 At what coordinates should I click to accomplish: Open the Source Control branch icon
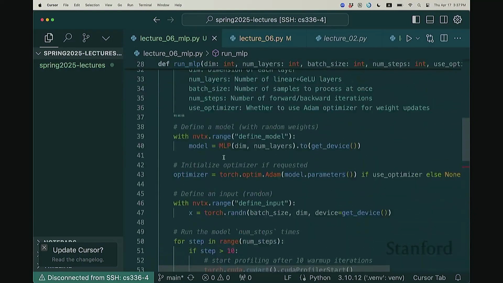pos(86,38)
